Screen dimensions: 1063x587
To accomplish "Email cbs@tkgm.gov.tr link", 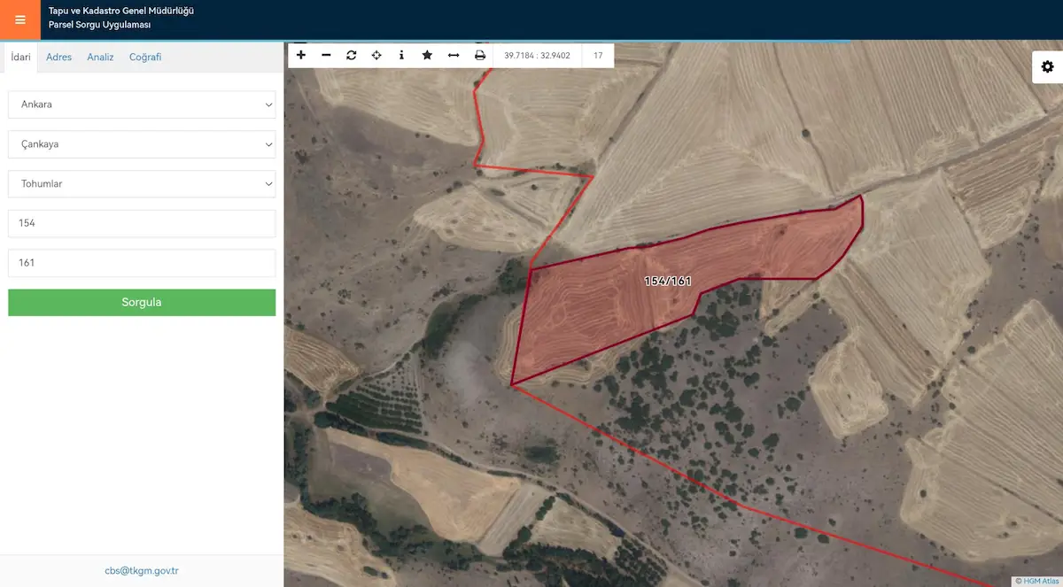I will tap(142, 571).
